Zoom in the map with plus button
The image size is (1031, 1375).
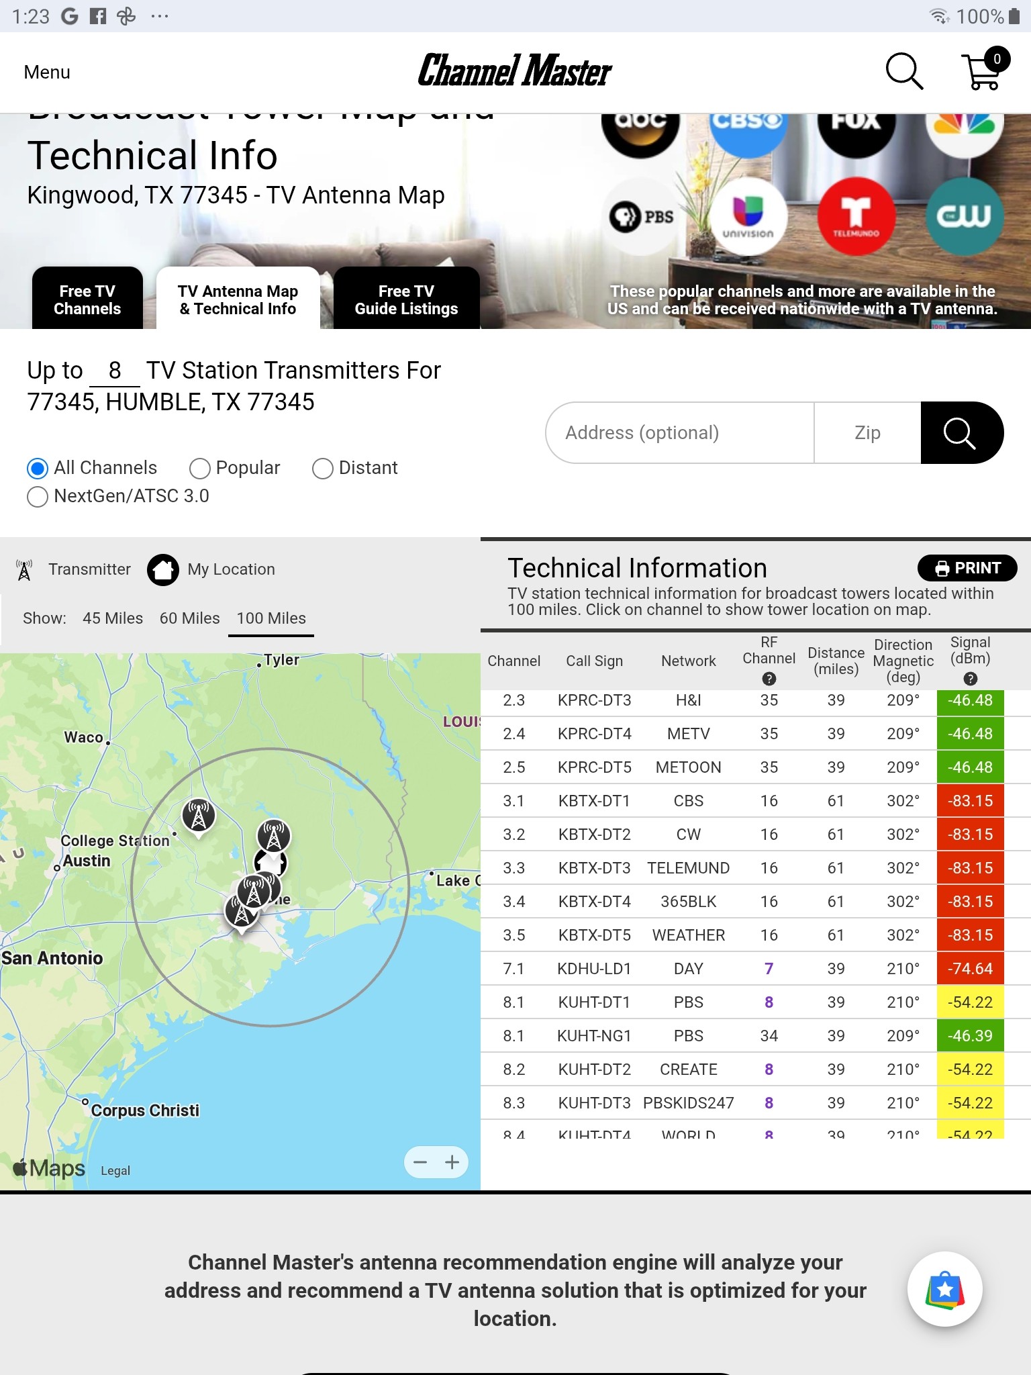click(x=452, y=1162)
